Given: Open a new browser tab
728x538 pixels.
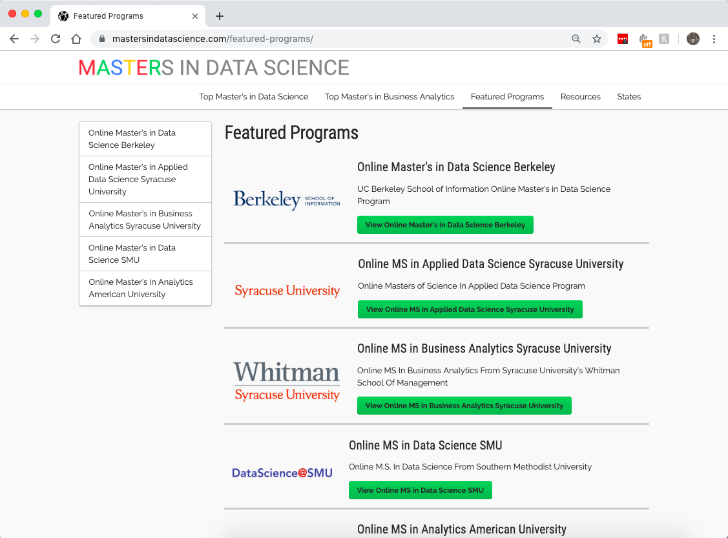Looking at the screenshot, I should 220,16.
